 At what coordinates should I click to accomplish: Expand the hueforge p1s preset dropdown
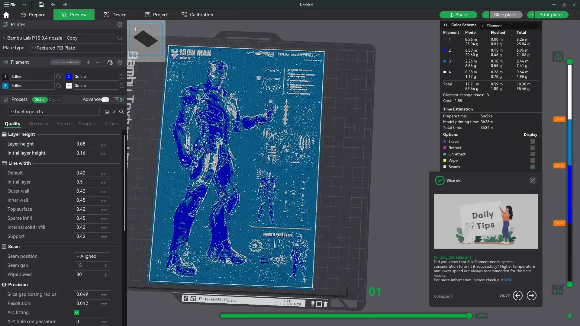click(12, 112)
